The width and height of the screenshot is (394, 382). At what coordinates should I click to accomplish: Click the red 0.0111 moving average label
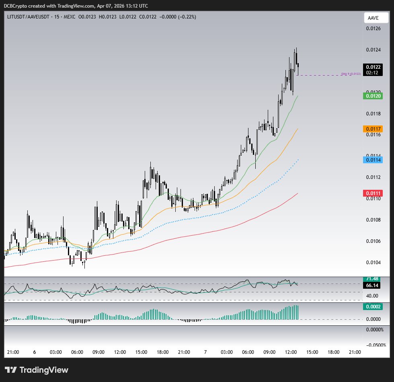tap(373, 193)
